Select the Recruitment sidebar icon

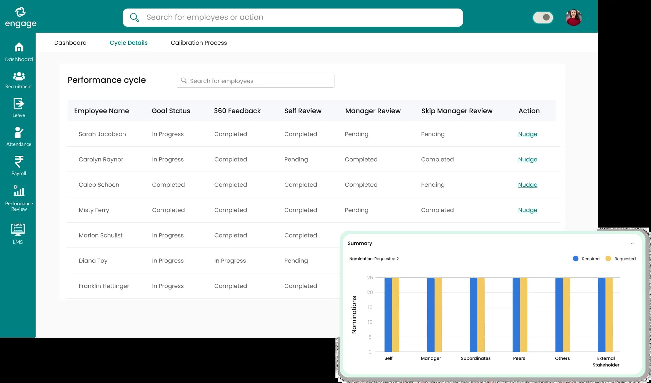(18, 79)
